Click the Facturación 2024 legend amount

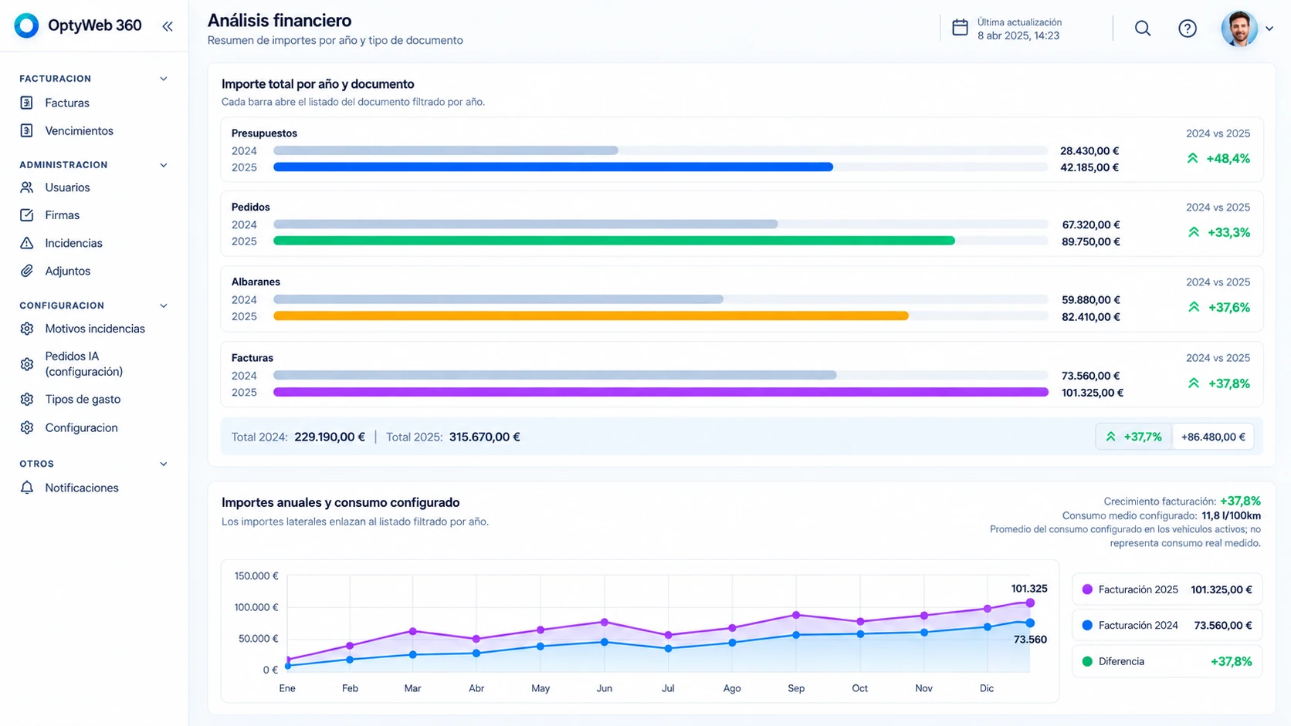point(1223,625)
